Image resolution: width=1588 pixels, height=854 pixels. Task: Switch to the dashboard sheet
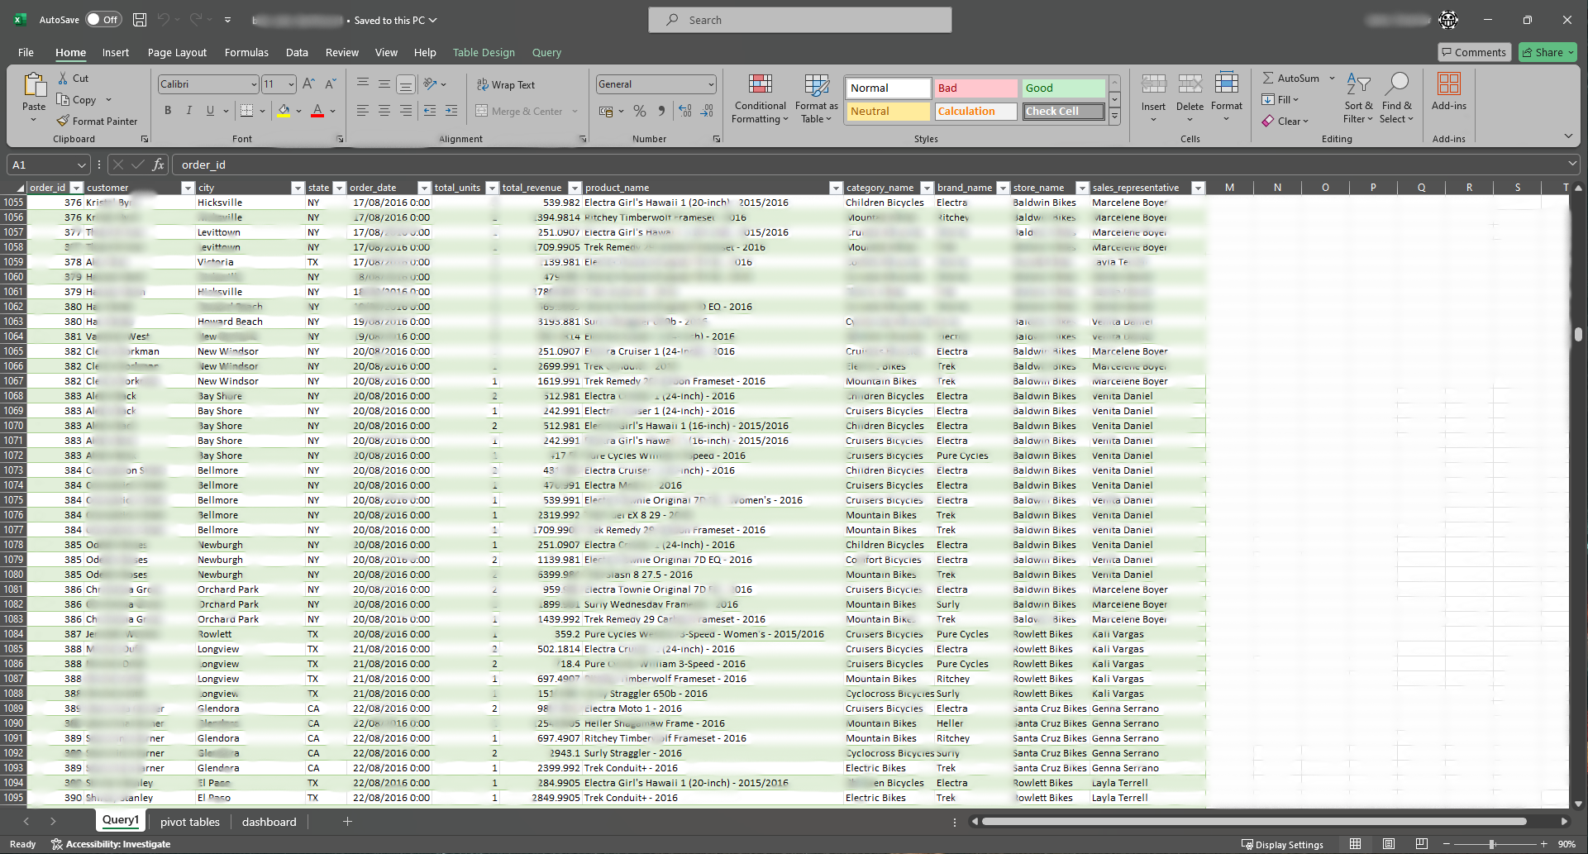pyautogui.click(x=269, y=822)
